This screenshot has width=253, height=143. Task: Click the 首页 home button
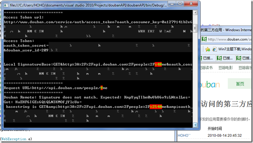(240, 84)
